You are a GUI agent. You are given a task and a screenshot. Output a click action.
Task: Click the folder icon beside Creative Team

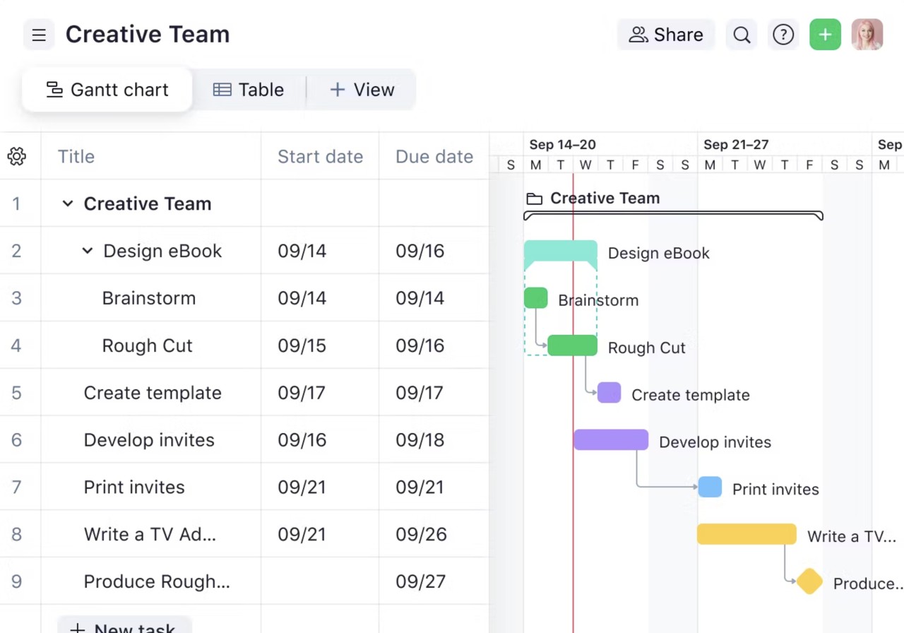534,199
